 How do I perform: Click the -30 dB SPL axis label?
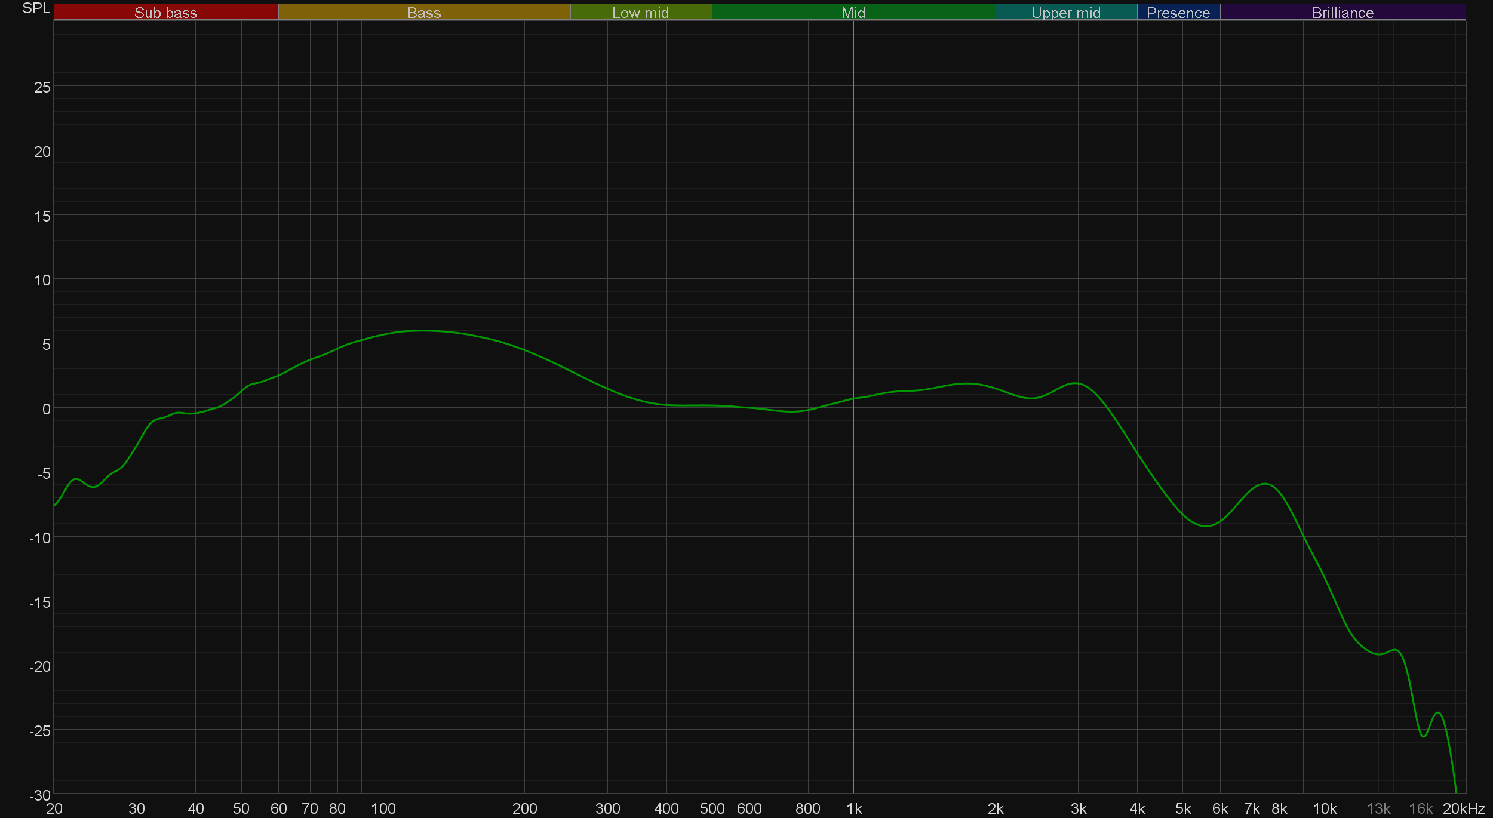coord(40,795)
